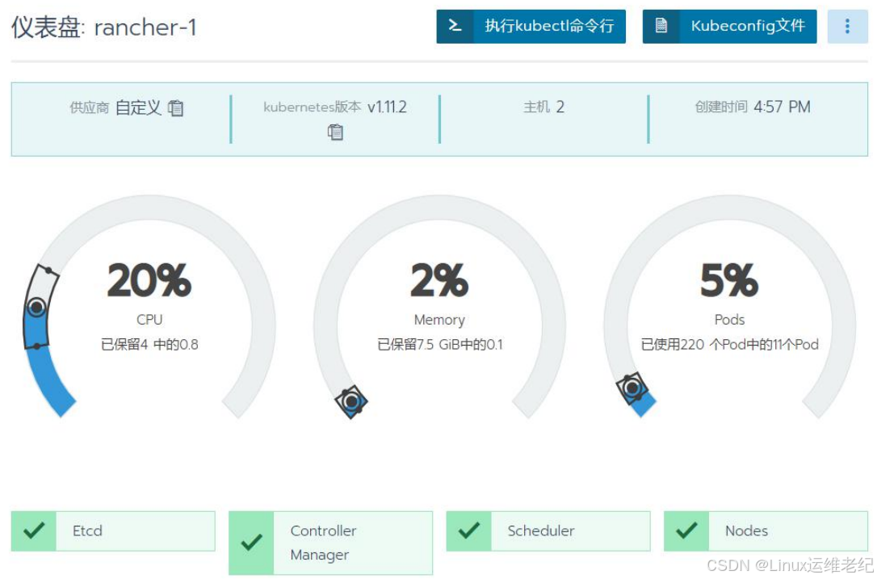The height and width of the screenshot is (579, 877).
Task: Click the 供应商 自定义 provider text
Action: click(115, 107)
